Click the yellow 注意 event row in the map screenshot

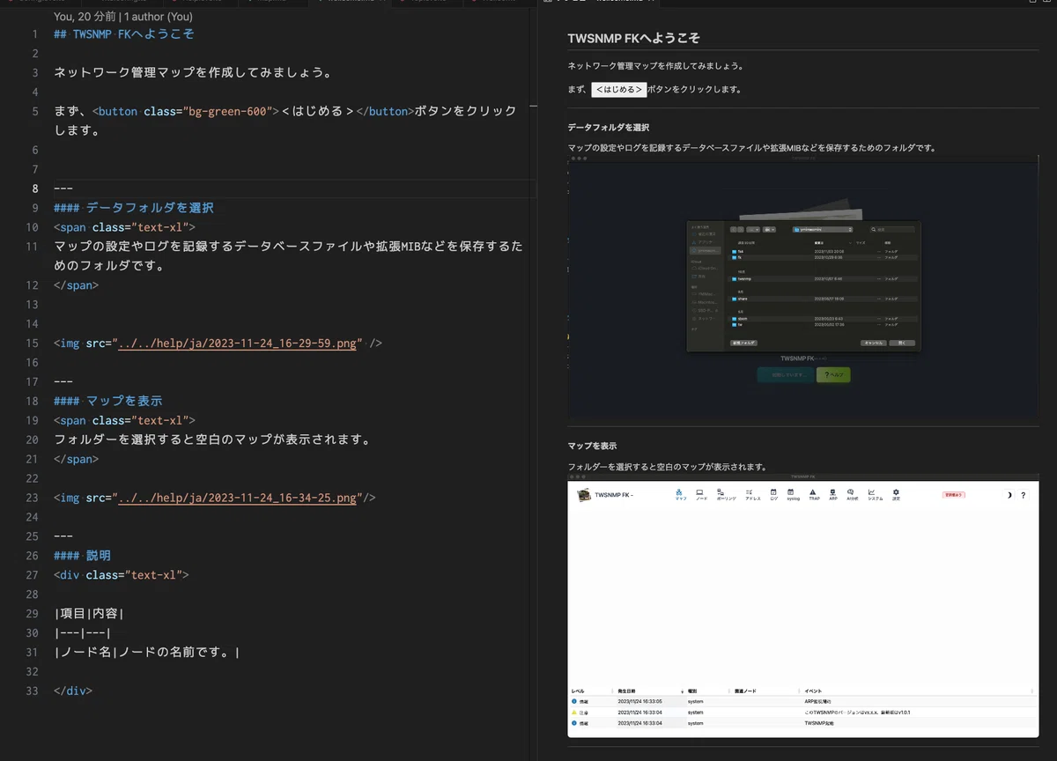[803, 712]
